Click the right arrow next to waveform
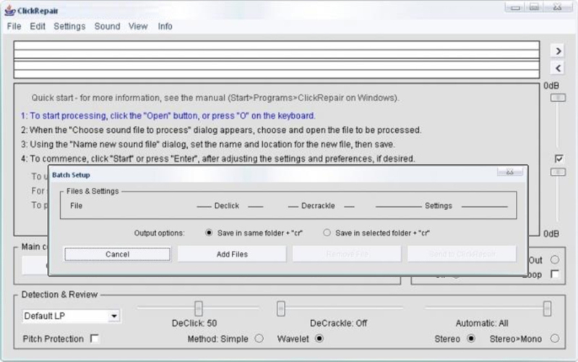The height and width of the screenshot is (362, 578). (558, 51)
